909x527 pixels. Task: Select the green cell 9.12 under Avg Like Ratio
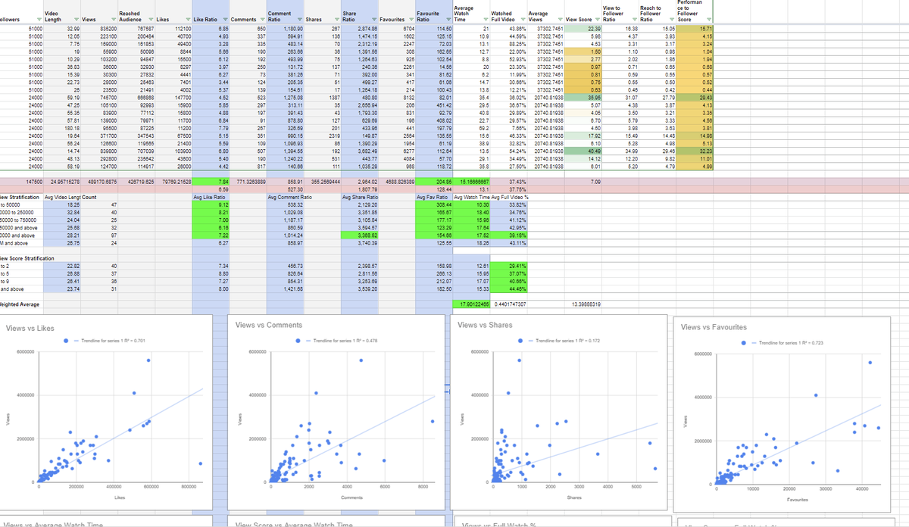(x=211, y=205)
